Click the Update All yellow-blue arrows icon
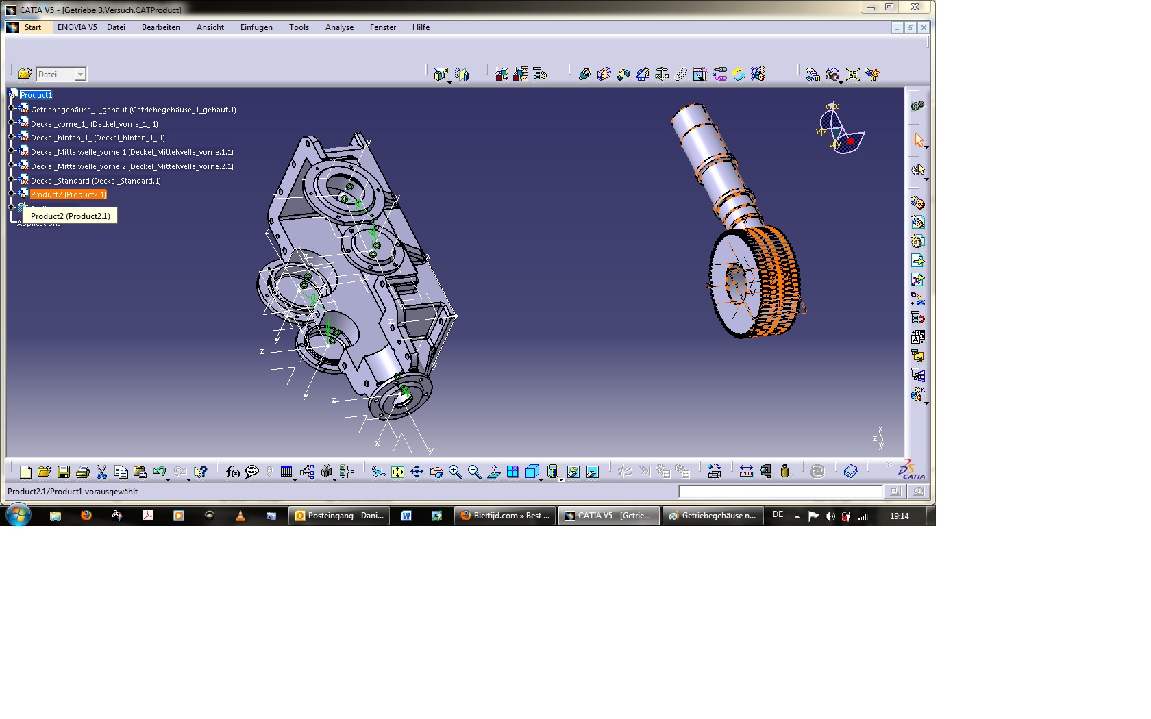Viewport: 1151px width, 719px height. (739, 74)
